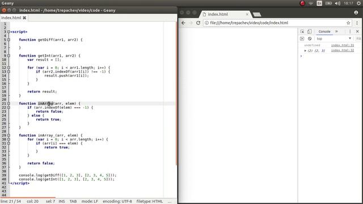
Task: Click 'encoding: UTF-8' in status bar
Action: coord(117,202)
